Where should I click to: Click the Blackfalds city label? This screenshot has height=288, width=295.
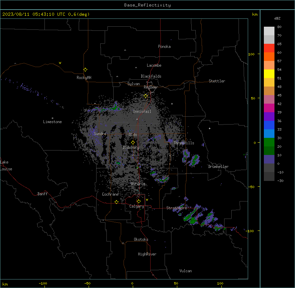point(151,76)
